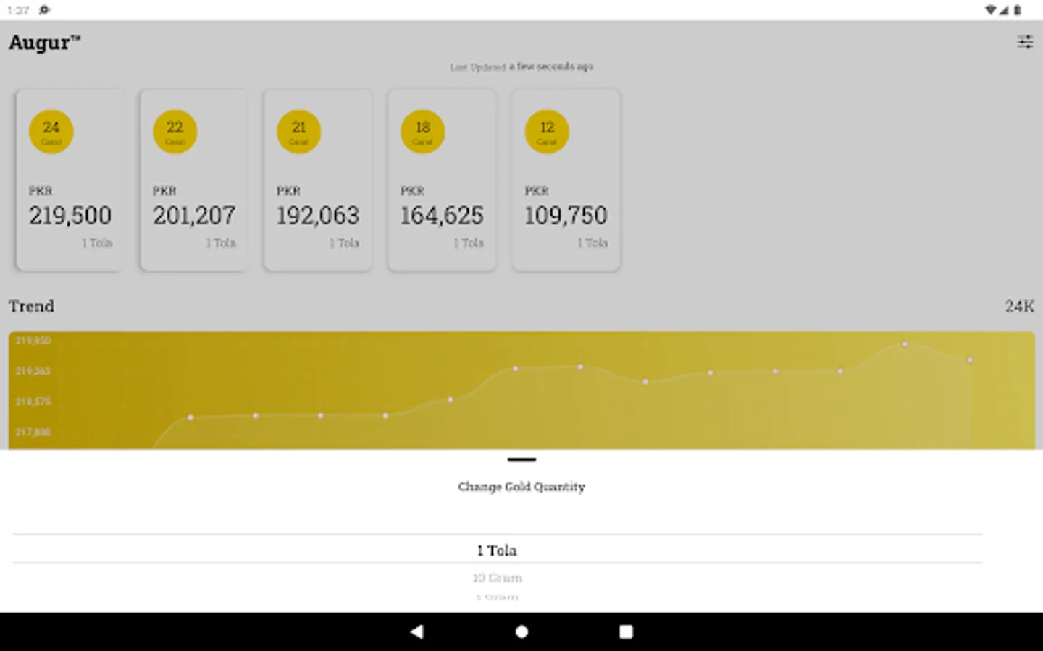The height and width of the screenshot is (651, 1043).
Task: Click the first data point on trend chart
Action: point(190,417)
